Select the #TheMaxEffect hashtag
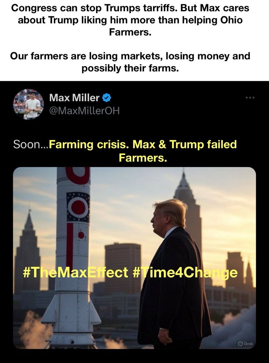Image resolution: width=269 pixels, height=363 pixels. pyautogui.click(x=76, y=272)
